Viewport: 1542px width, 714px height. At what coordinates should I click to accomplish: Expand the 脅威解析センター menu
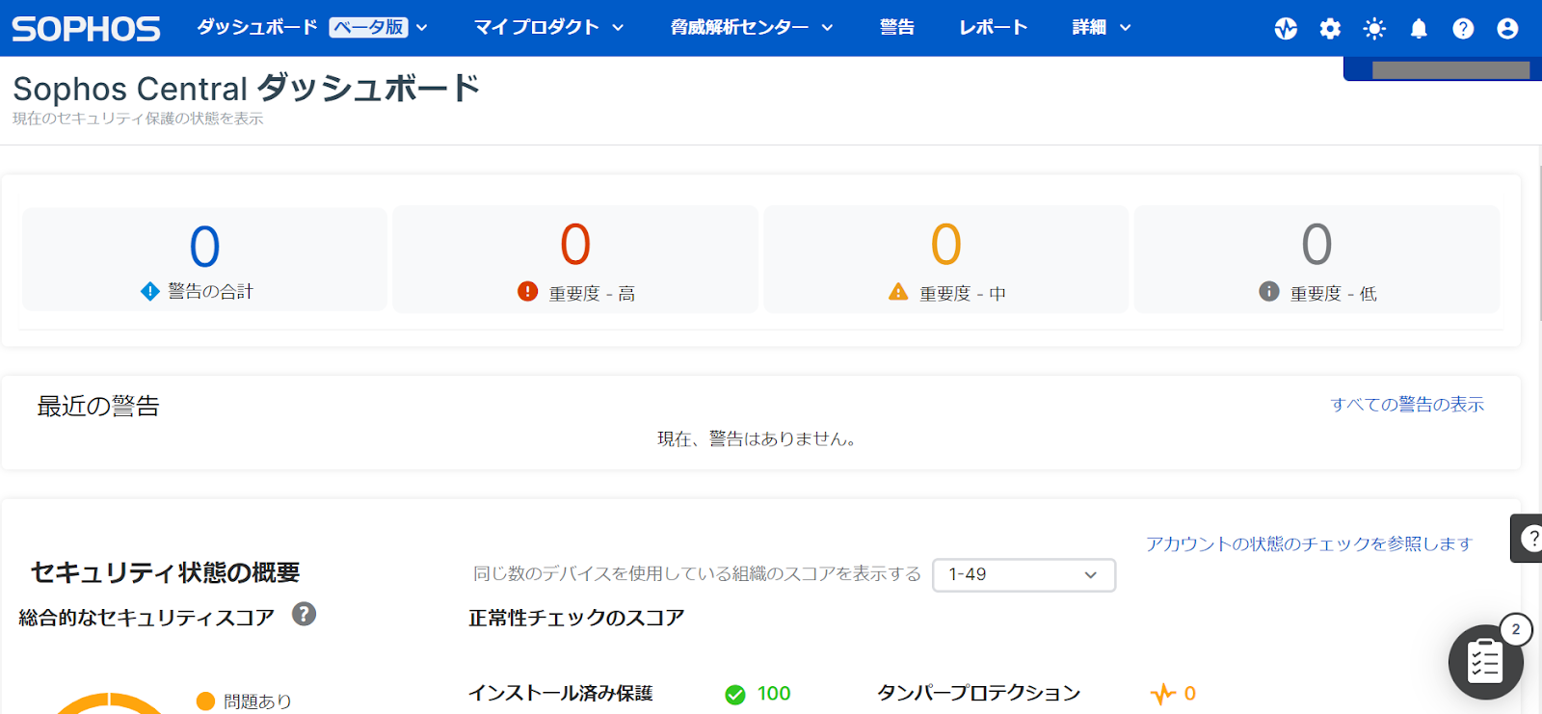pos(752,28)
